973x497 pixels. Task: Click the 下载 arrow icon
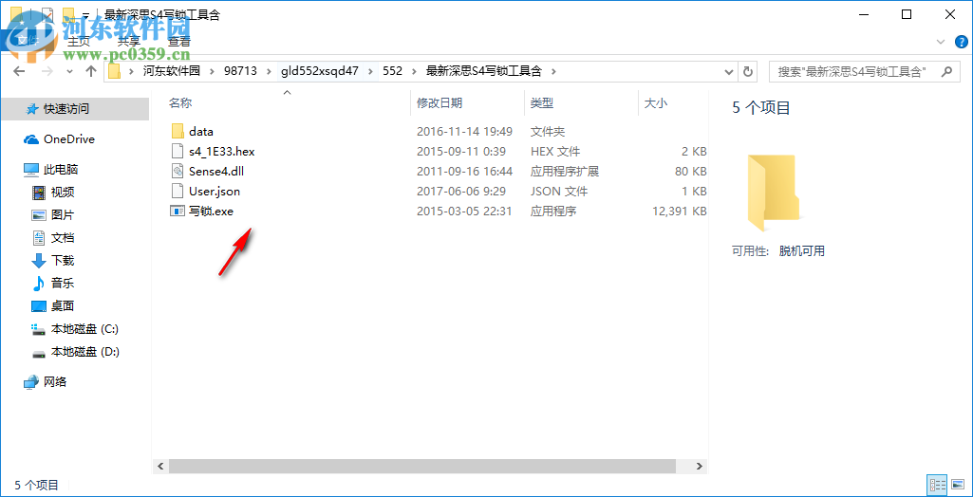(39, 260)
